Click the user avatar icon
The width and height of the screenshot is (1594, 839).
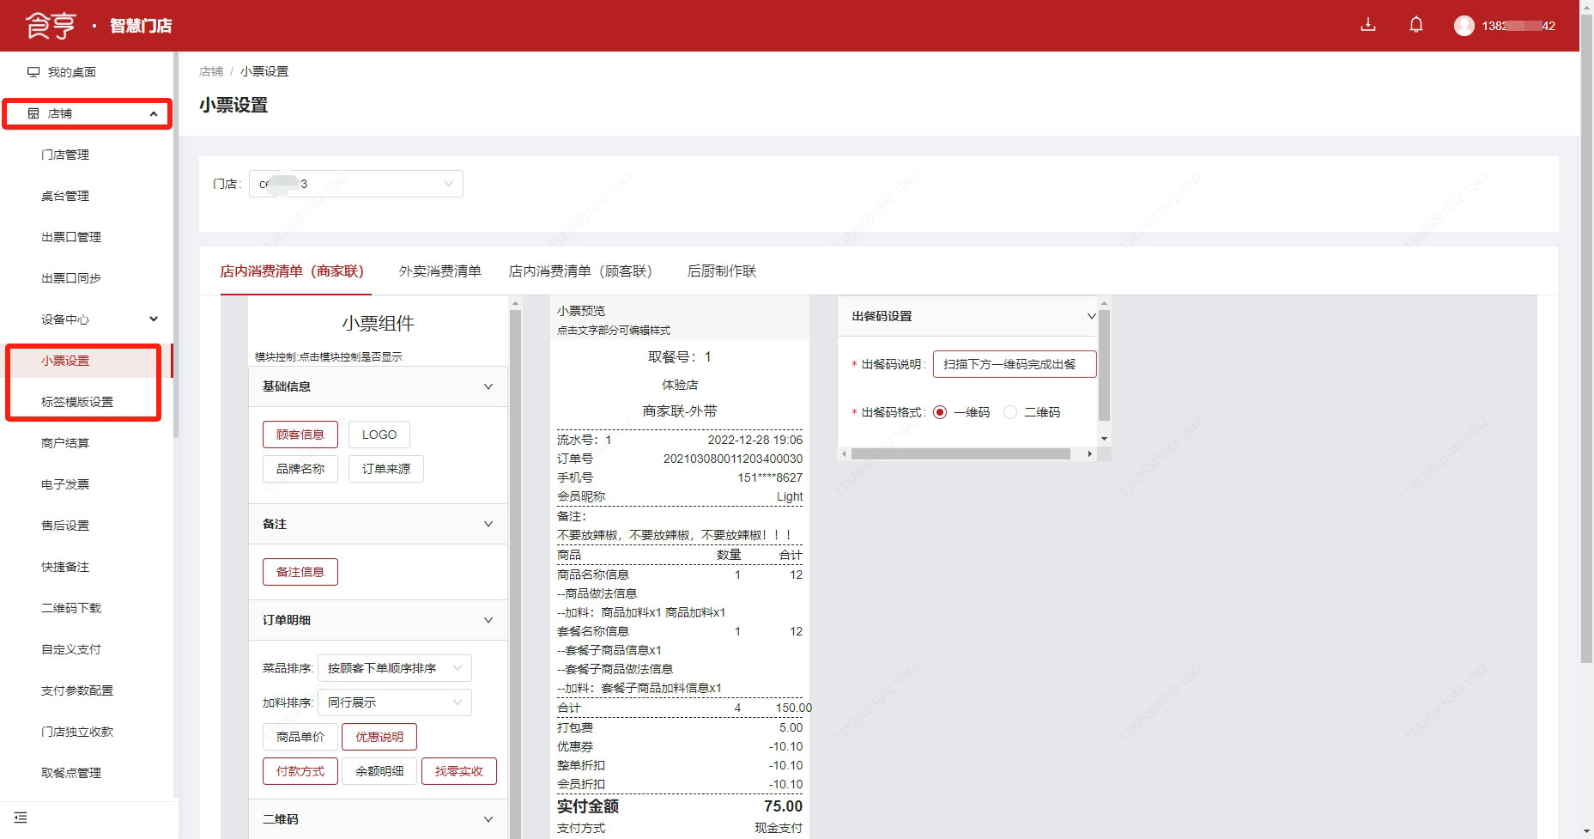coord(1464,26)
